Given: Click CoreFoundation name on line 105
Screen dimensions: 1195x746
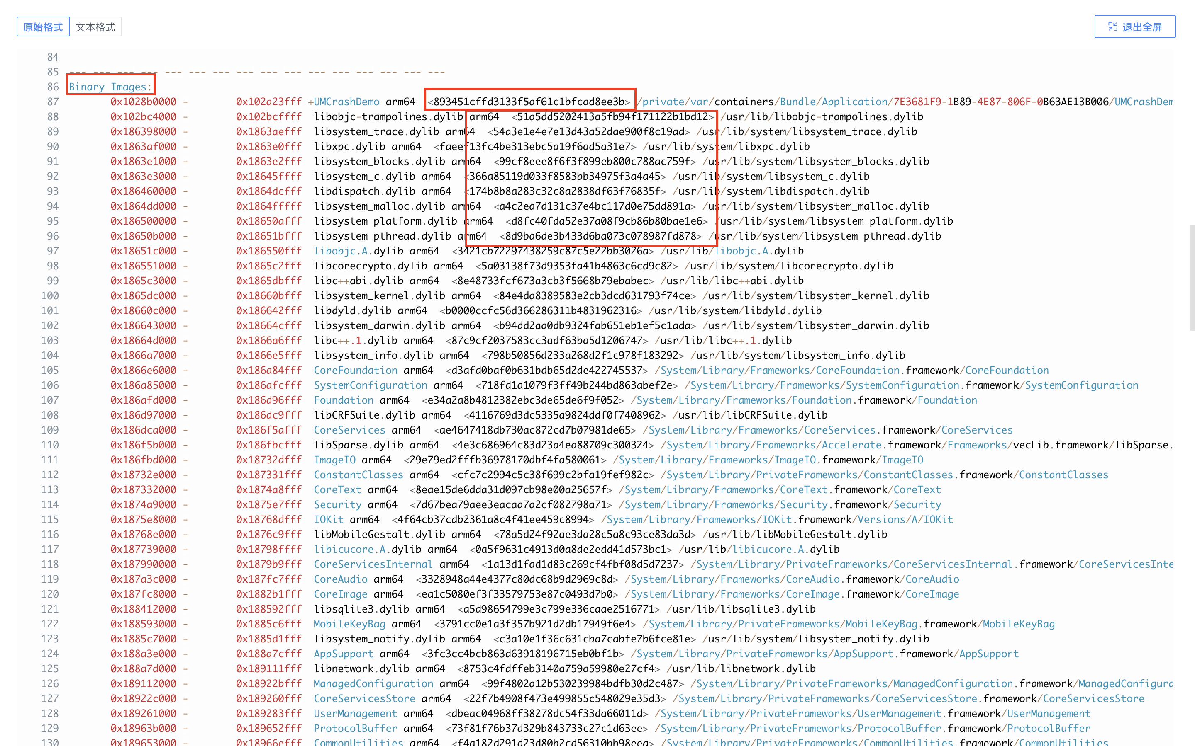Looking at the screenshot, I should tap(356, 370).
